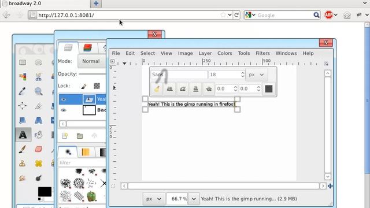The image size is (370, 208).
Task: Hide the Background layer eye icon
Action: pos(63,110)
